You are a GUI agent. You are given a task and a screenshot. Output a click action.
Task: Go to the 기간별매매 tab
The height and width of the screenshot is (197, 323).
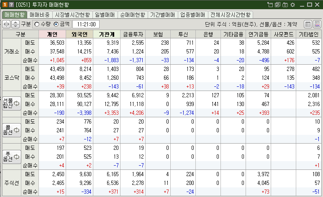[162, 15]
